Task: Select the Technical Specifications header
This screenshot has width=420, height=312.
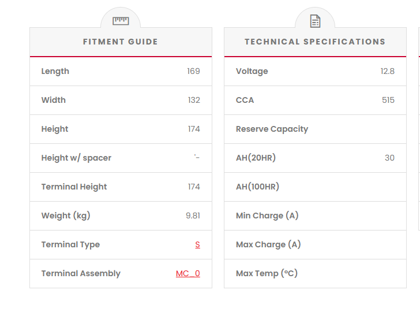Action: click(315, 42)
